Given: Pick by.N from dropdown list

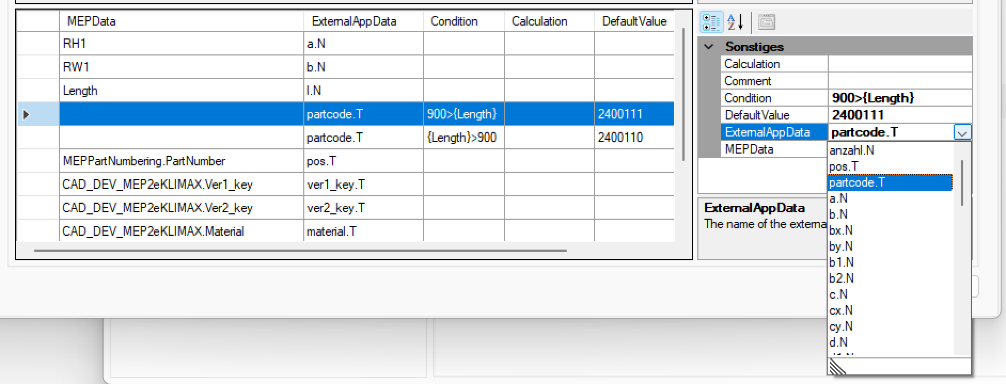Looking at the screenshot, I should pos(890,246).
